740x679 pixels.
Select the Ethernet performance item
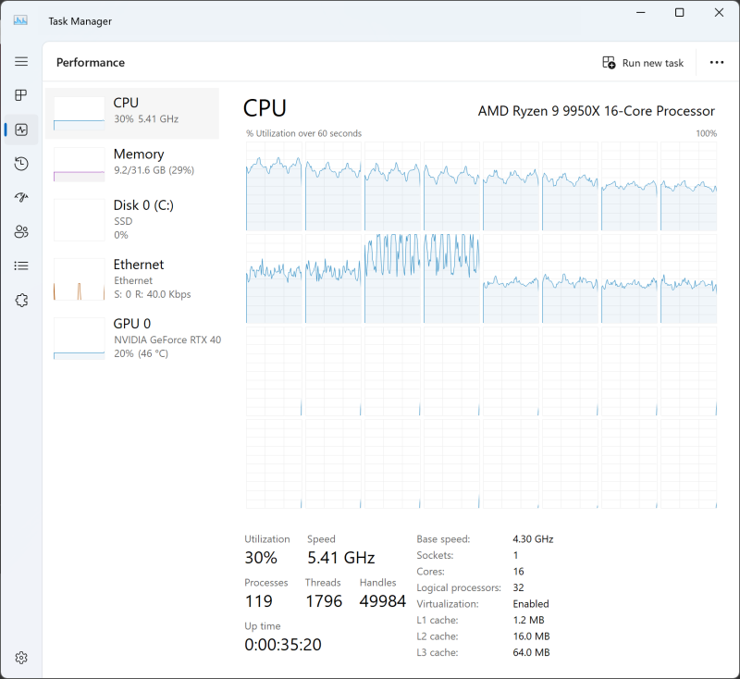[x=132, y=278]
